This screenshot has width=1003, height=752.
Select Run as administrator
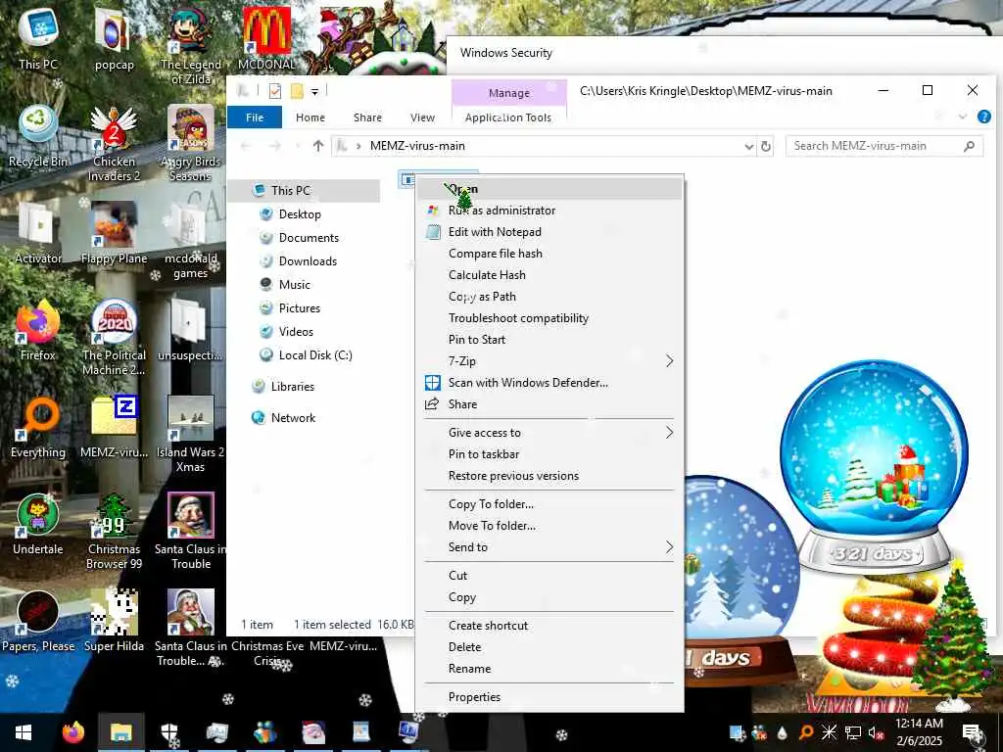[550, 211]
